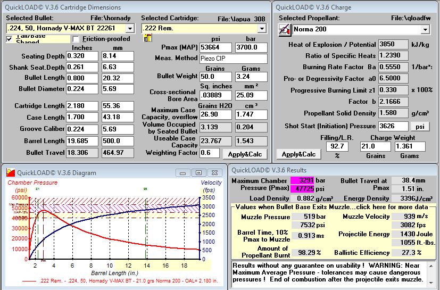
Task: Enable the Friction-proofed checkbox
Action: 76,39
